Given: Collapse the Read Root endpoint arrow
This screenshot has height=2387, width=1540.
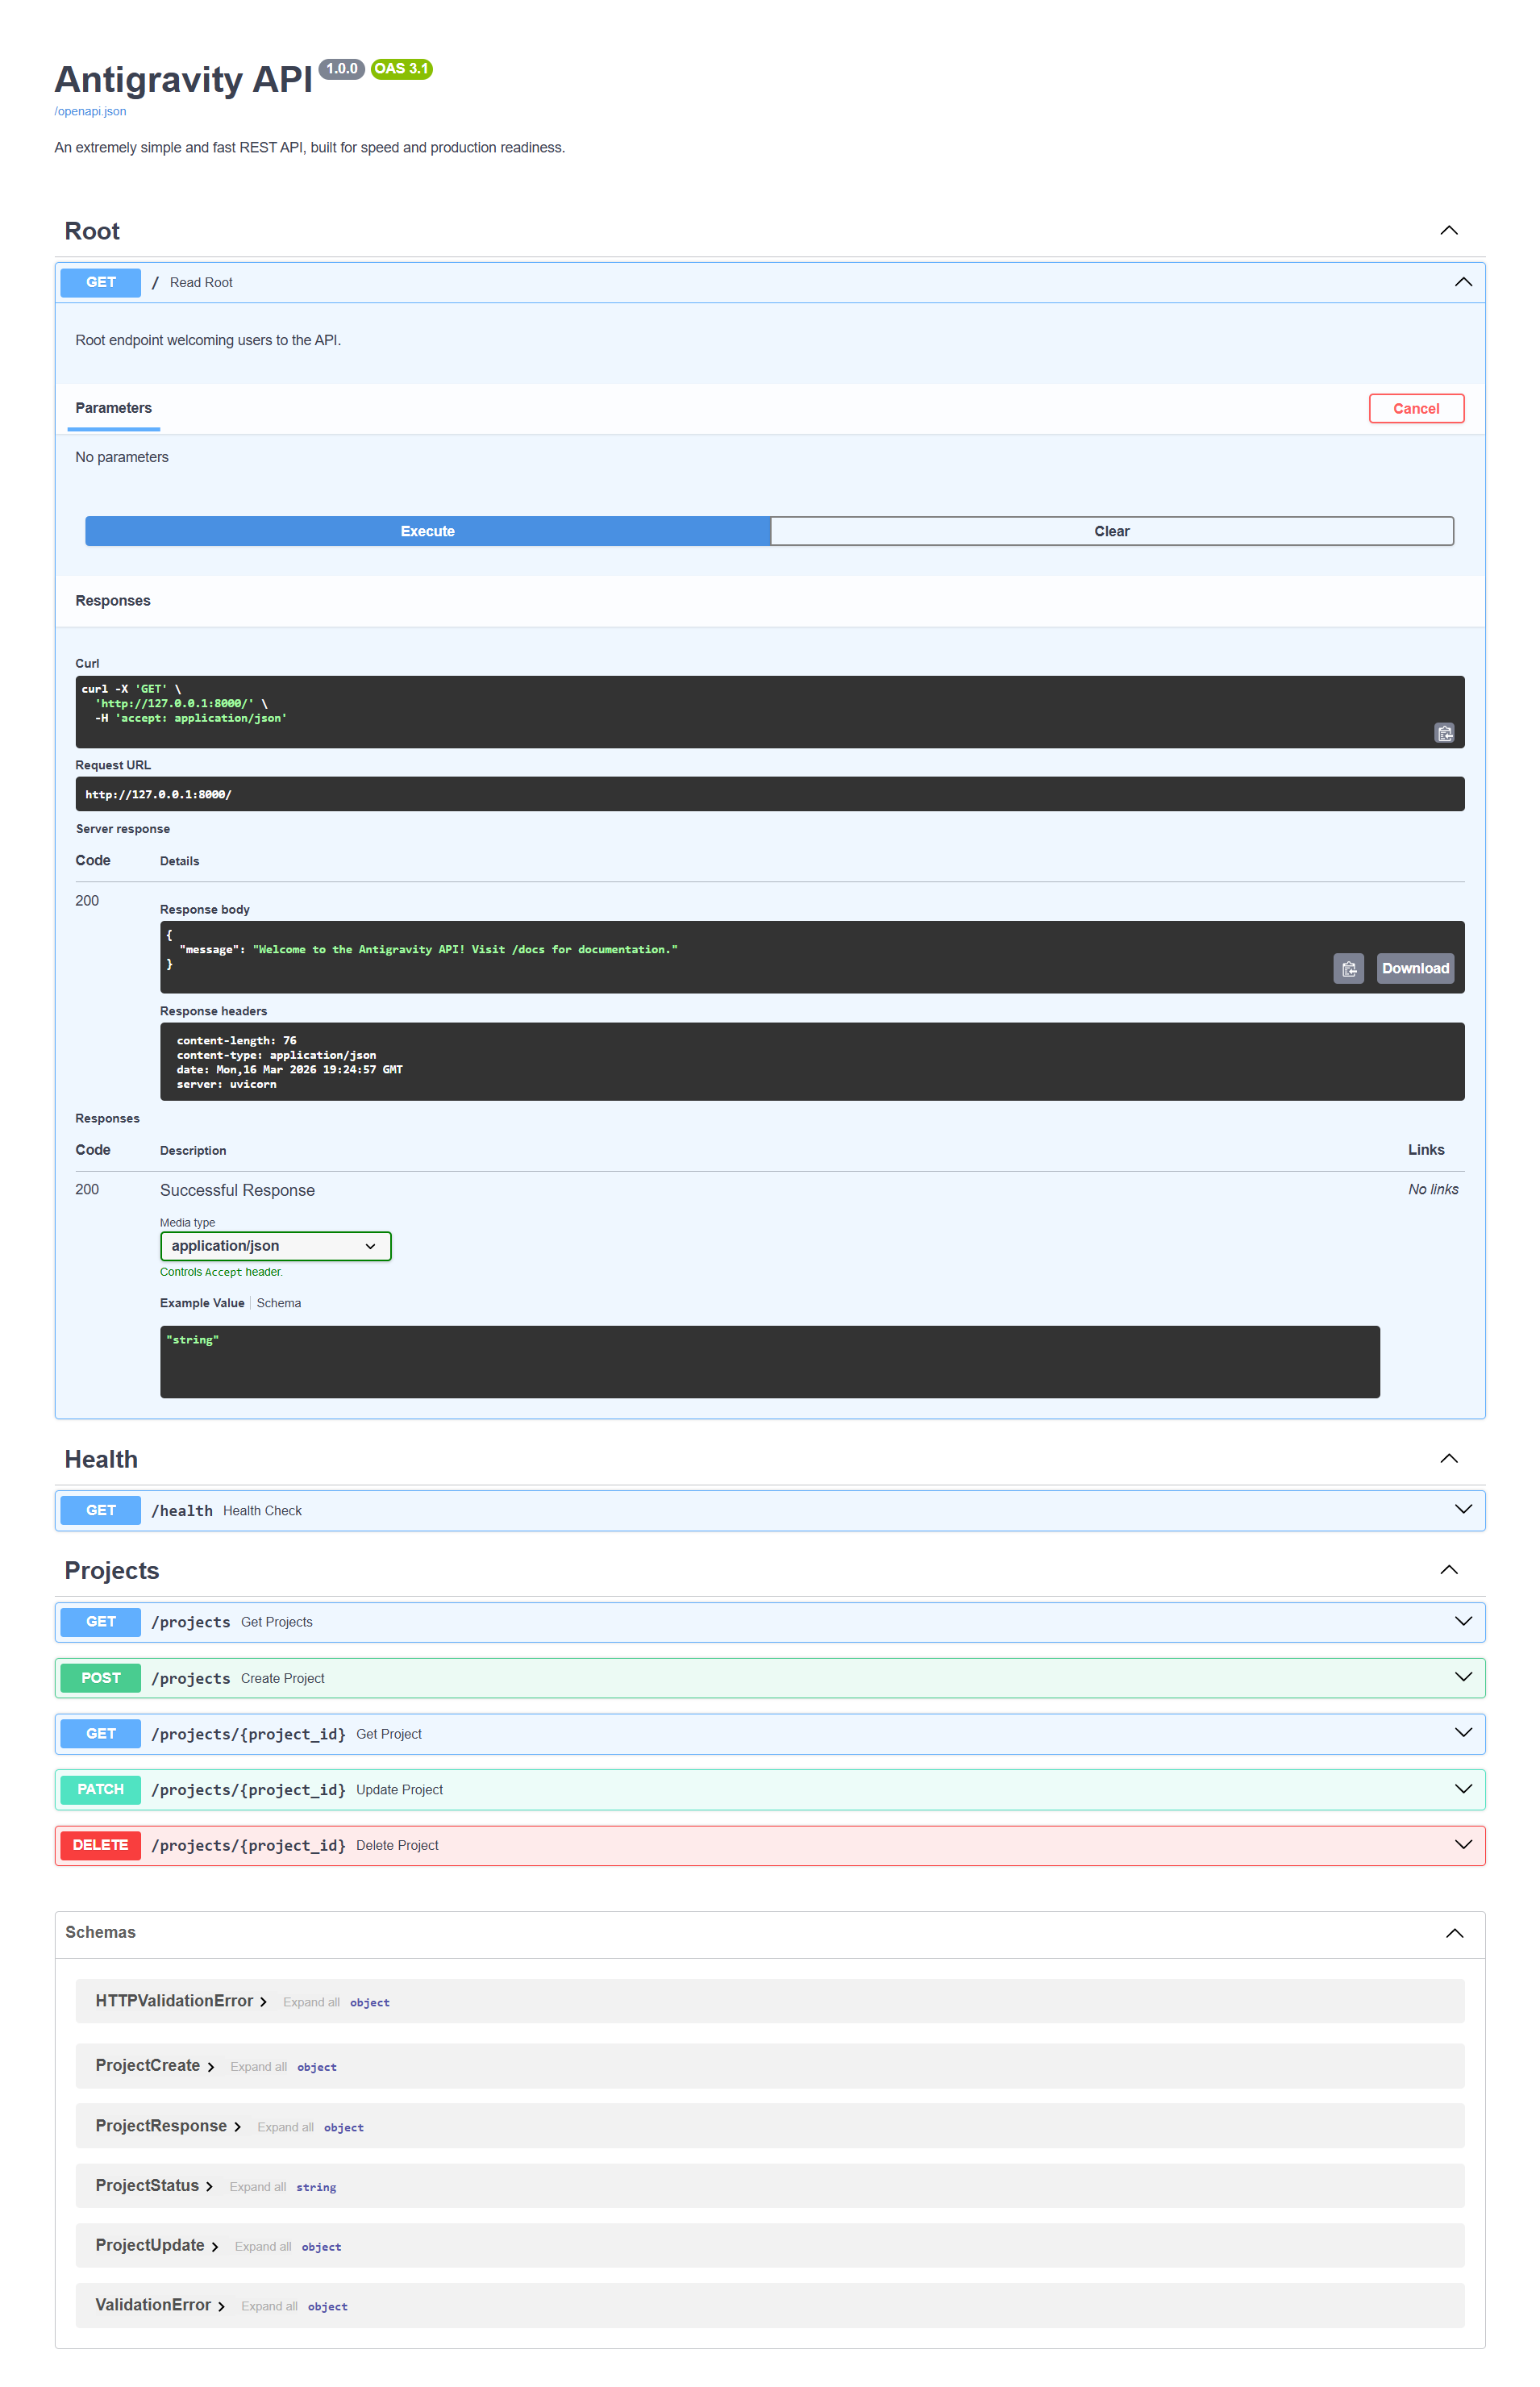Looking at the screenshot, I should click(1463, 282).
